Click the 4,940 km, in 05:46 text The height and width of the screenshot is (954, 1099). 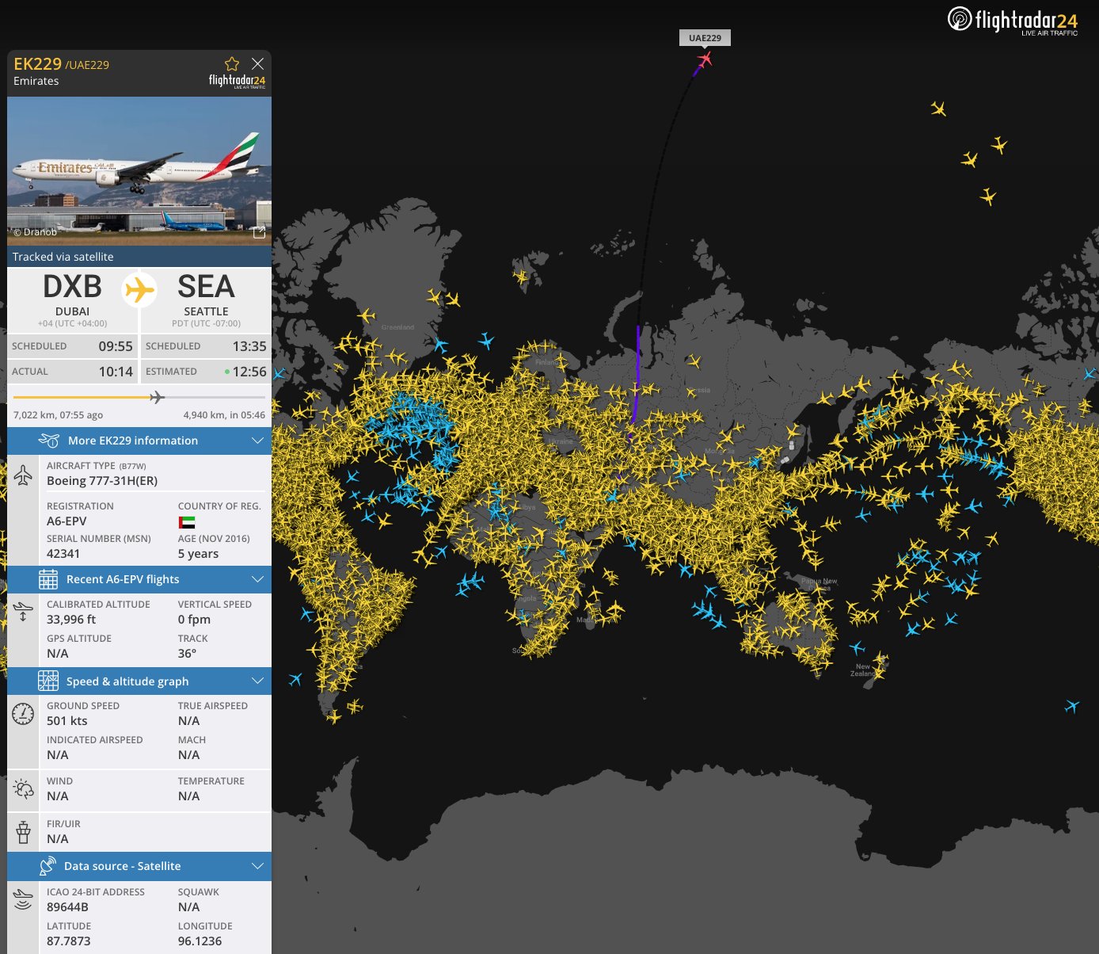pos(224,415)
